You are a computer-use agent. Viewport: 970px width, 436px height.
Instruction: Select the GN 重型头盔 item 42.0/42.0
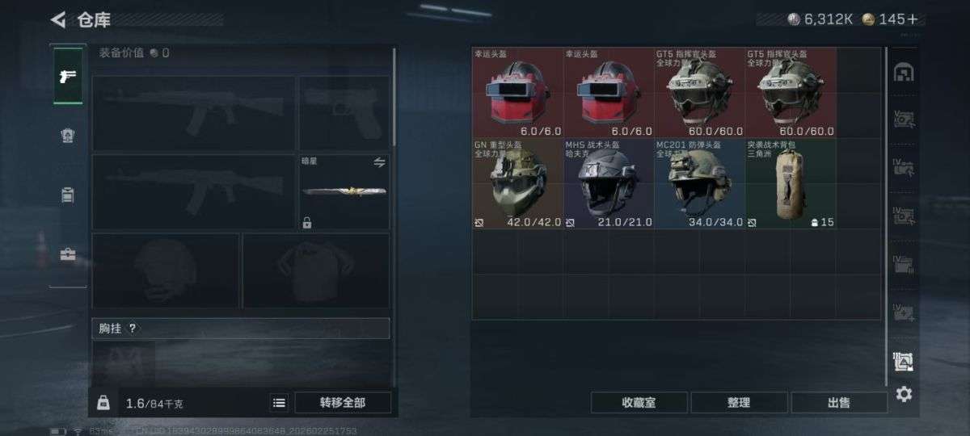517,183
